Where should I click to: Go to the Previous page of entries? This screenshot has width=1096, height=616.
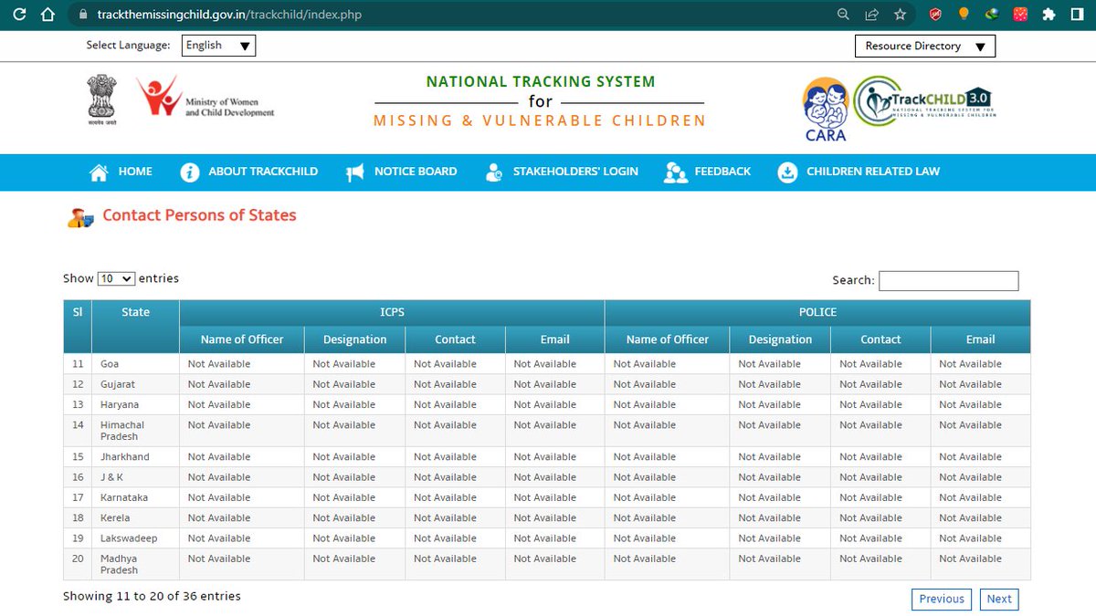(942, 600)
